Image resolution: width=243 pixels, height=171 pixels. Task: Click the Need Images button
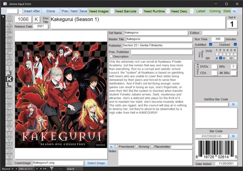99,11
